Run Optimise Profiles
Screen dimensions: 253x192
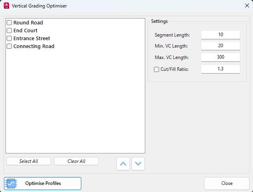(43, 183)
